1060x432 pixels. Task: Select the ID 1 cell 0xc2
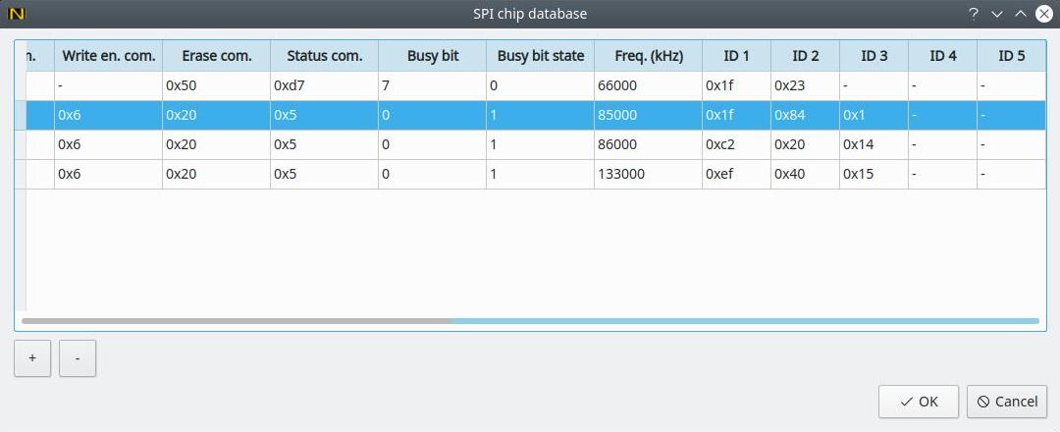736,144
